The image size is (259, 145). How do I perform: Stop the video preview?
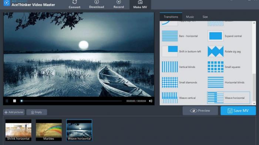coord(14,101)
